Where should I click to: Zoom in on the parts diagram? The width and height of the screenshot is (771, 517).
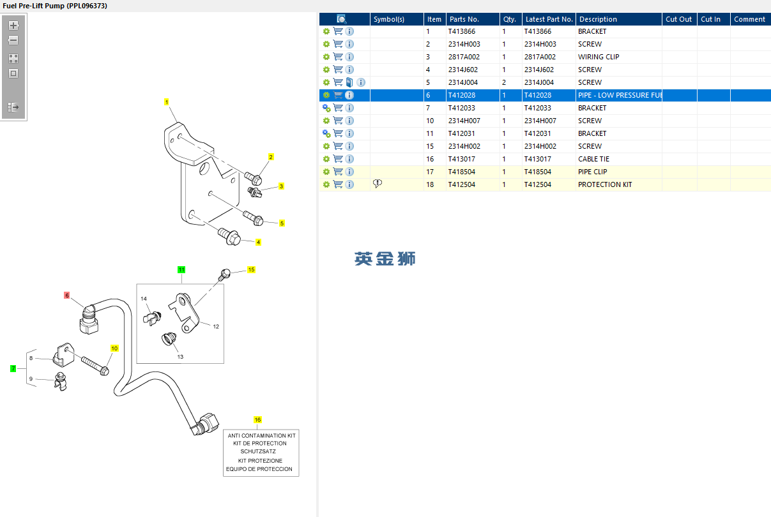tap(13, 26)
